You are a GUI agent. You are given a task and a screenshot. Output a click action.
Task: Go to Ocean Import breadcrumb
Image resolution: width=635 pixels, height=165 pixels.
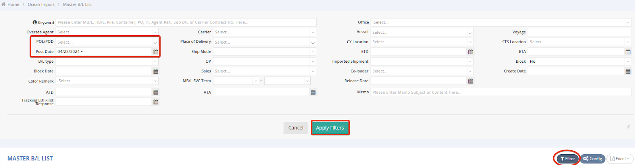coord(41,4)
